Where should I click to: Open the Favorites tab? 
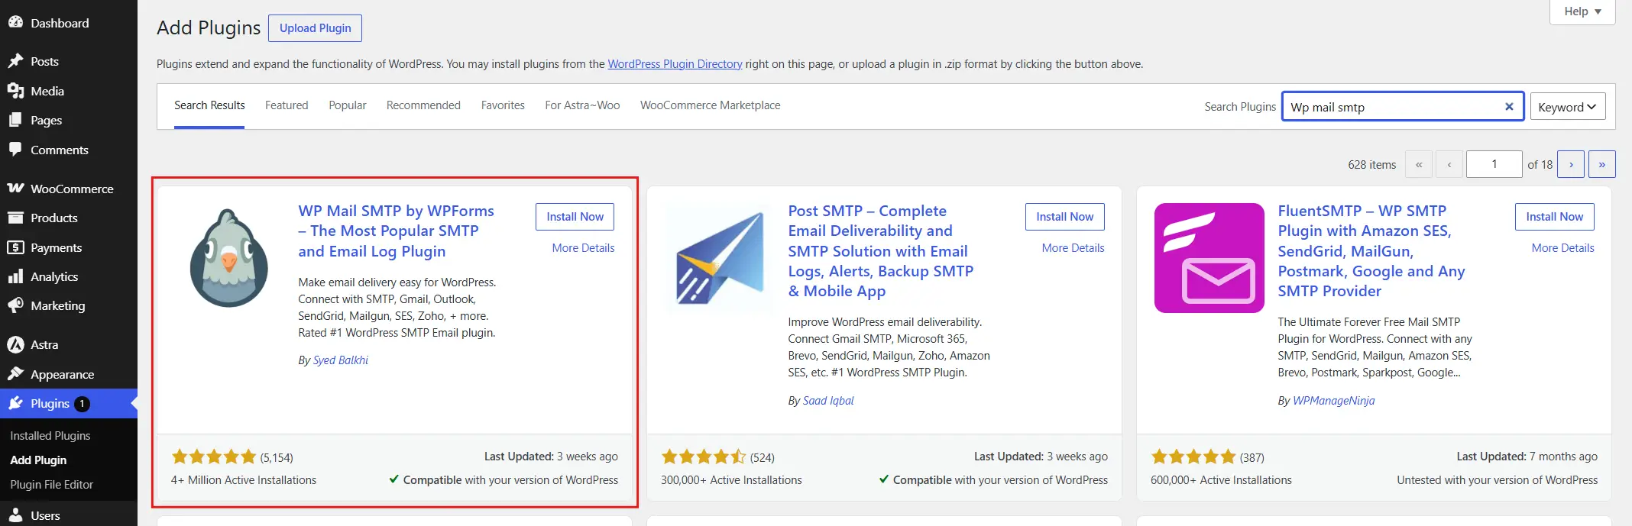click(x=503, y=105)
